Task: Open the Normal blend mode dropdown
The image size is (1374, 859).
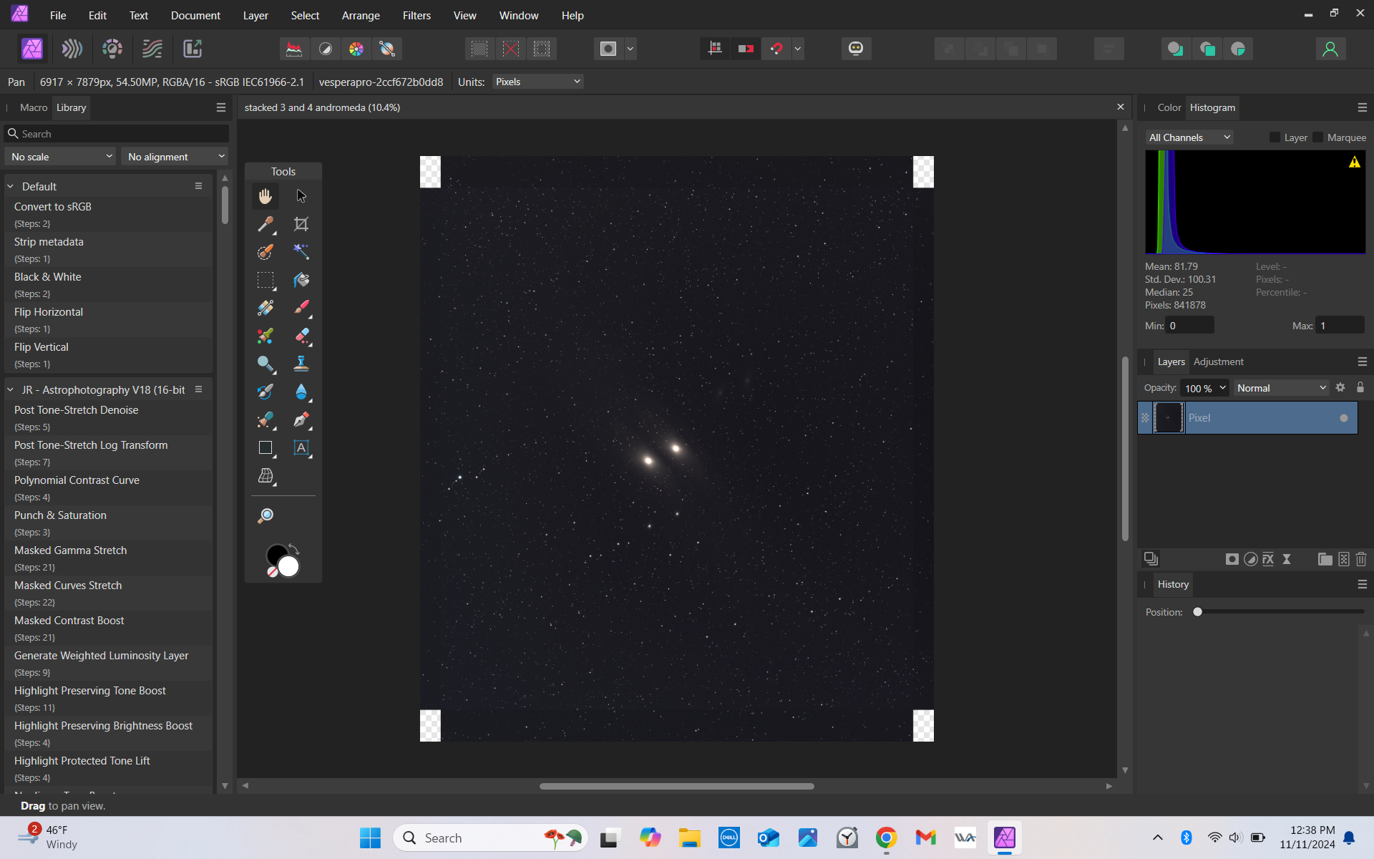Action: pos(1281,388)
